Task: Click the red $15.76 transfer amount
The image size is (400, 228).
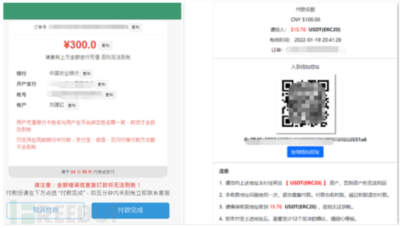Action: click(298, 30)
